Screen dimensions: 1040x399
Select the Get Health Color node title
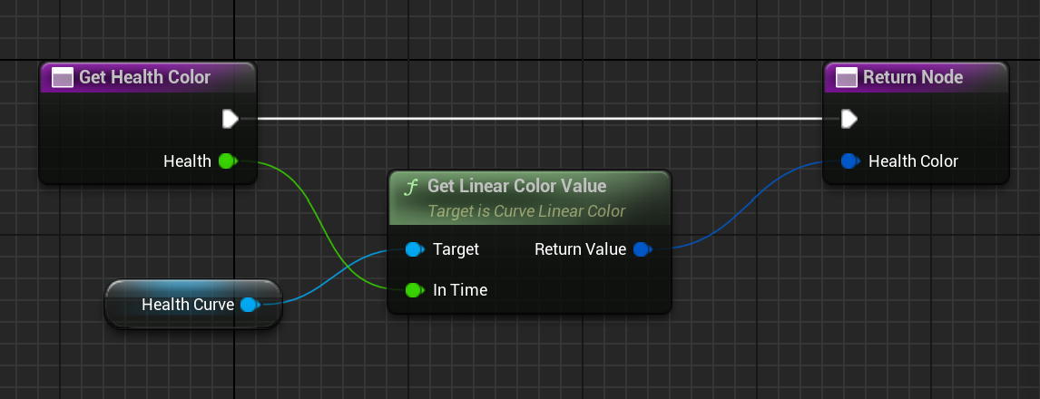[x=145, y=78]
